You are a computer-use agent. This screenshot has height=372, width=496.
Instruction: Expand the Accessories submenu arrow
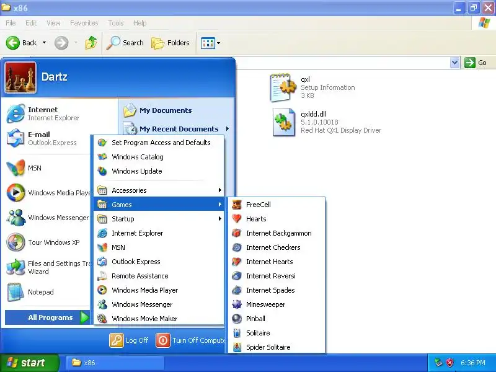point(220,190)
